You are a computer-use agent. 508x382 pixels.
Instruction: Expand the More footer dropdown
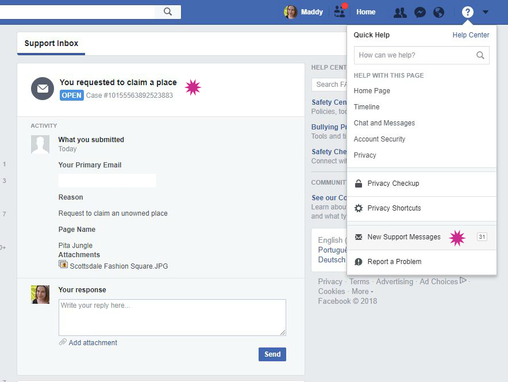coord(362,291)
